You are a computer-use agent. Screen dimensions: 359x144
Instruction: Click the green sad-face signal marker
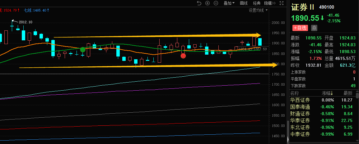tap(82, 49)
